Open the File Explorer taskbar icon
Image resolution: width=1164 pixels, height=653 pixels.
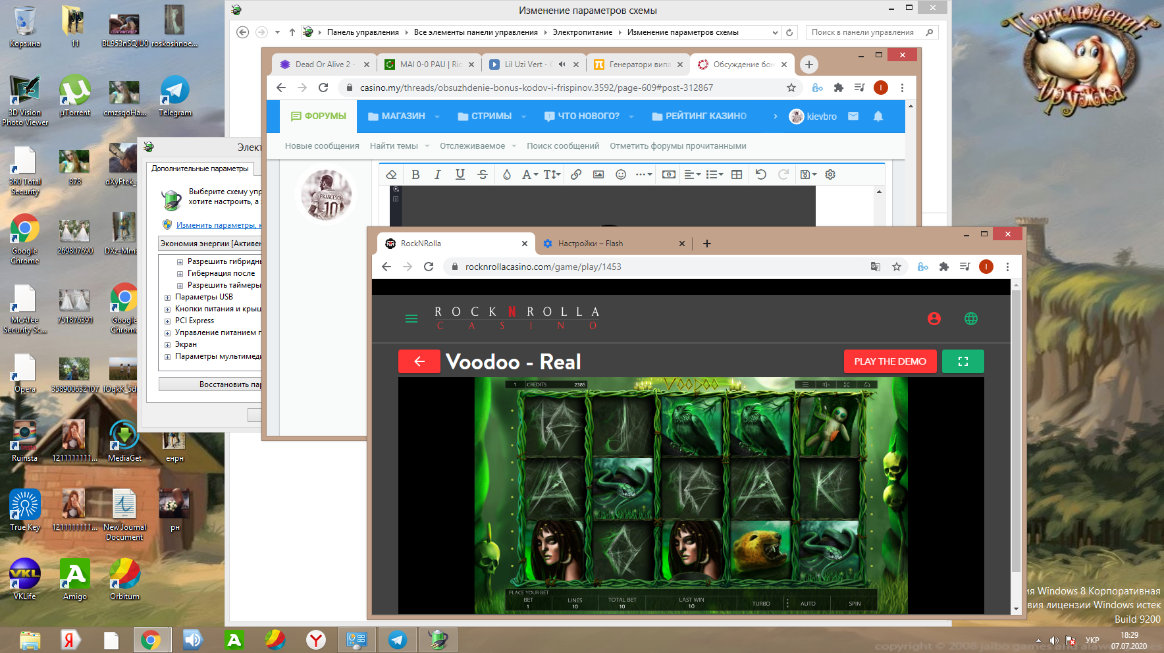[30, 640]
